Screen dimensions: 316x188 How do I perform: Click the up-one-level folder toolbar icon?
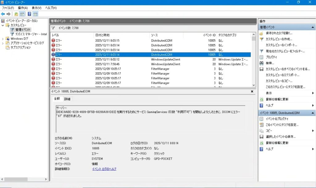(x=16, y=14)
